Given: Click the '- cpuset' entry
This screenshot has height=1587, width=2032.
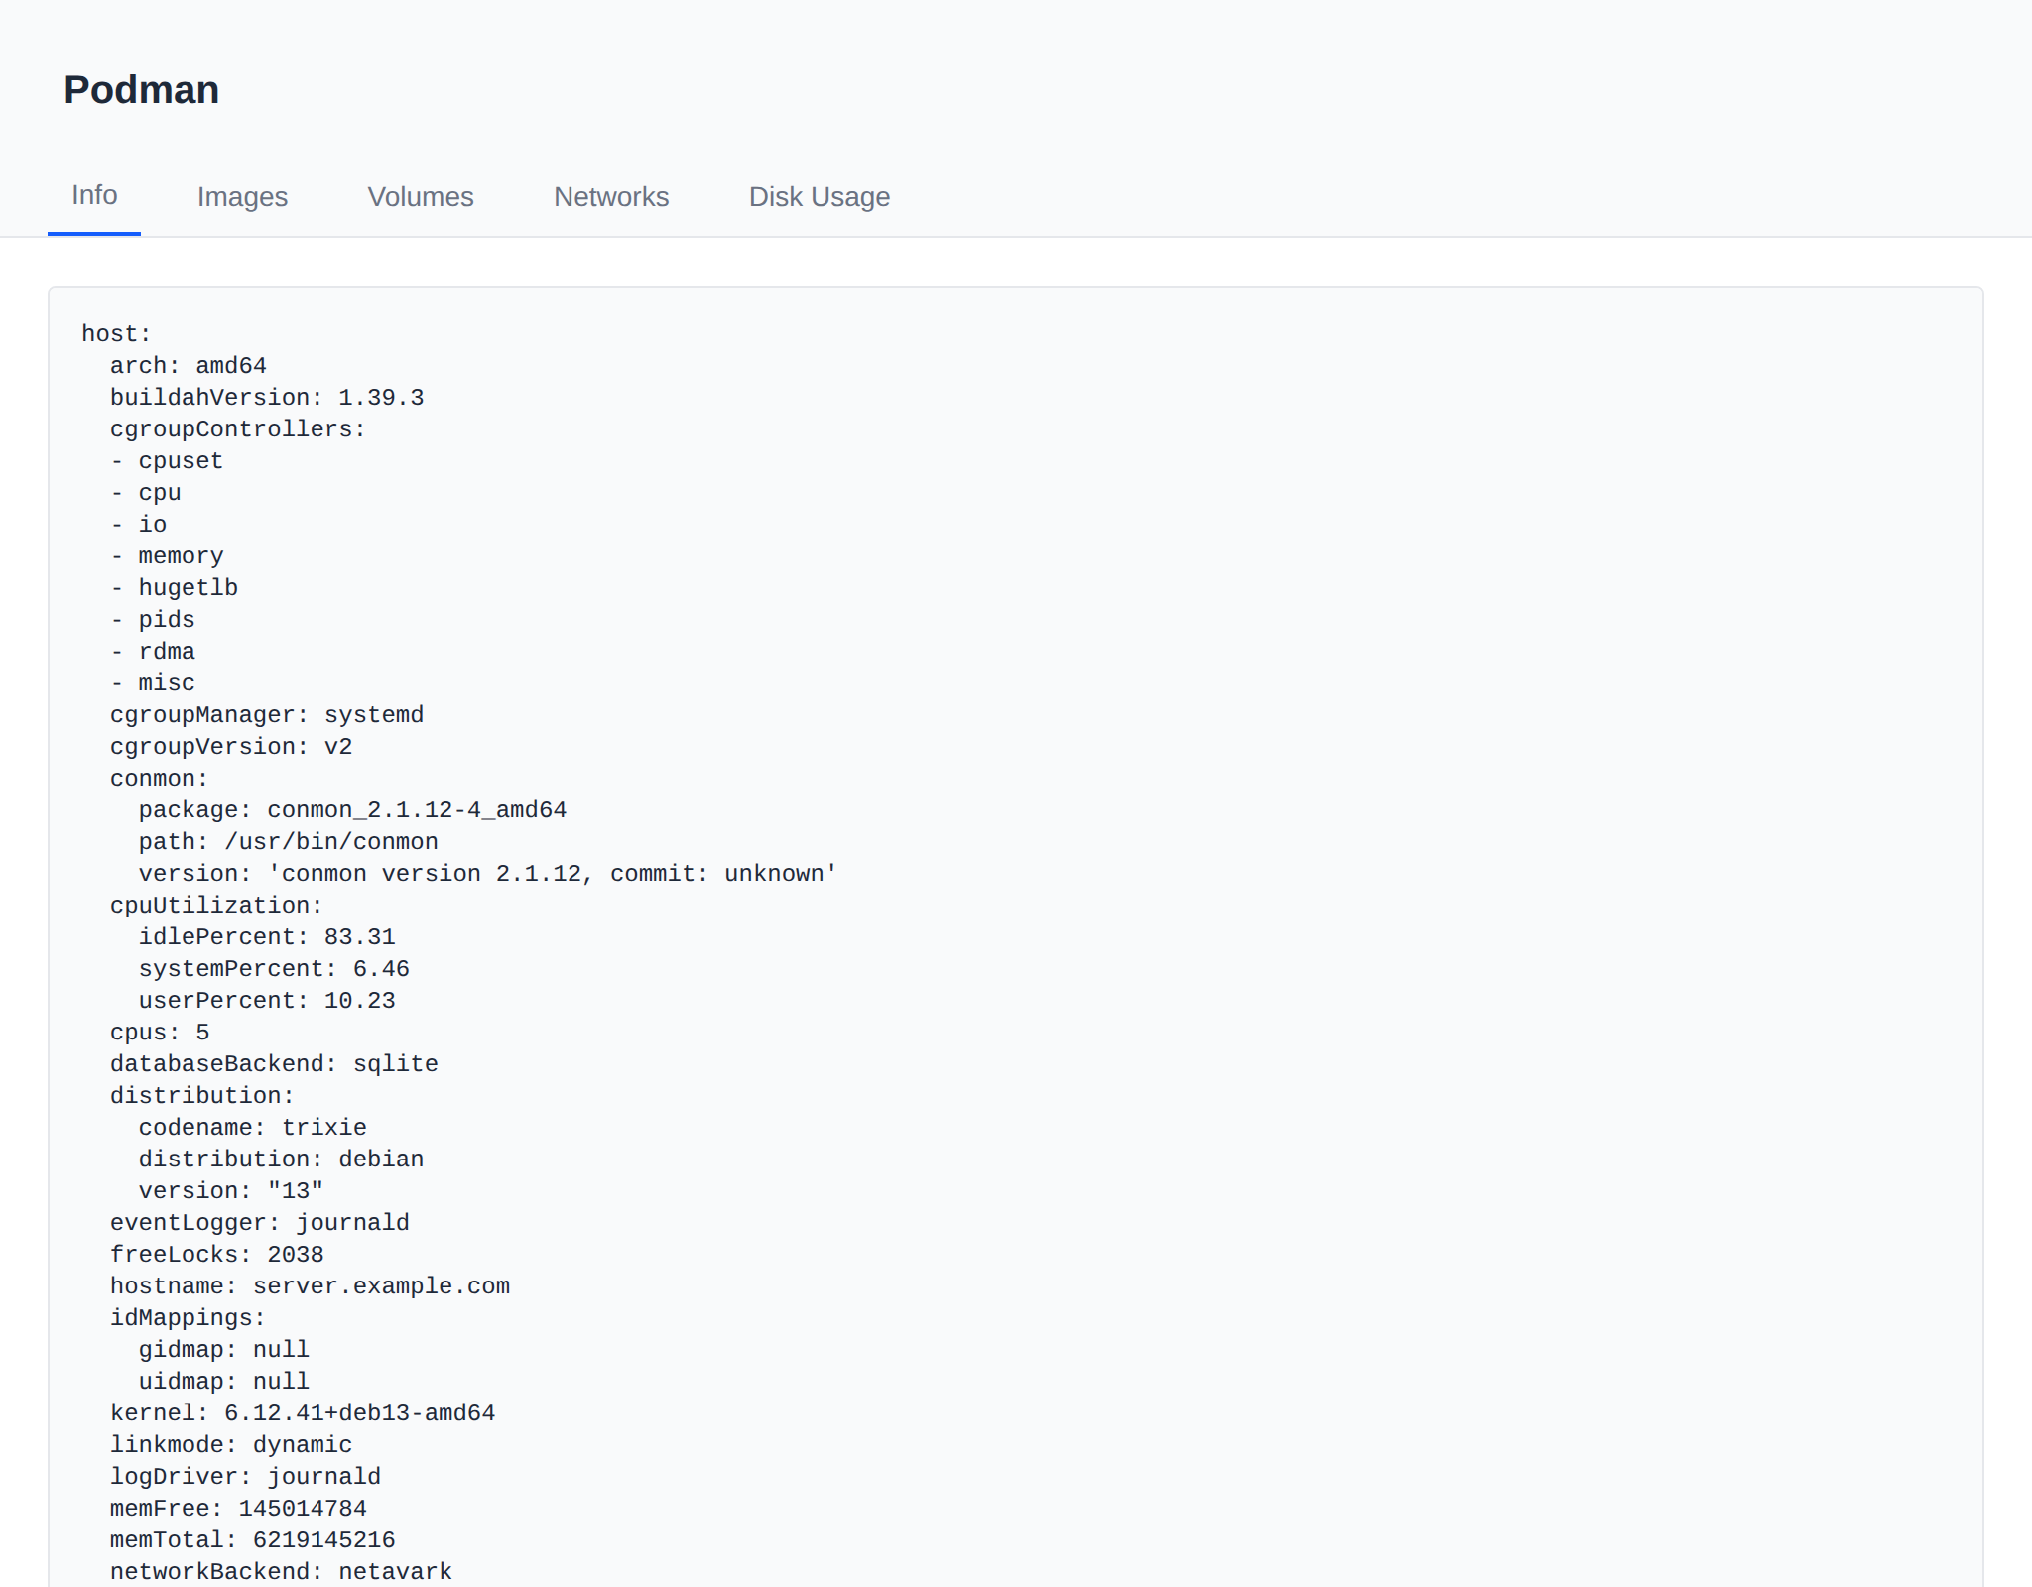Looking at the screenshot, I should click(167, 461).
